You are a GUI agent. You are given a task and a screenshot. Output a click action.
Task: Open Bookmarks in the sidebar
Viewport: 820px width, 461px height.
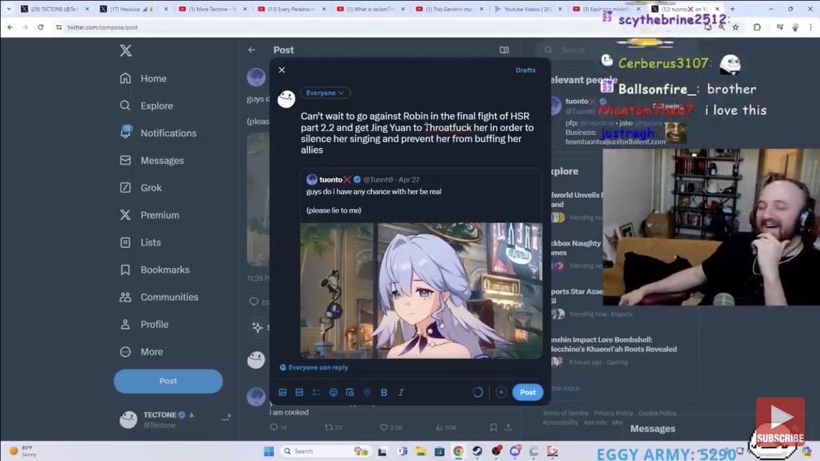click(154, 270)
